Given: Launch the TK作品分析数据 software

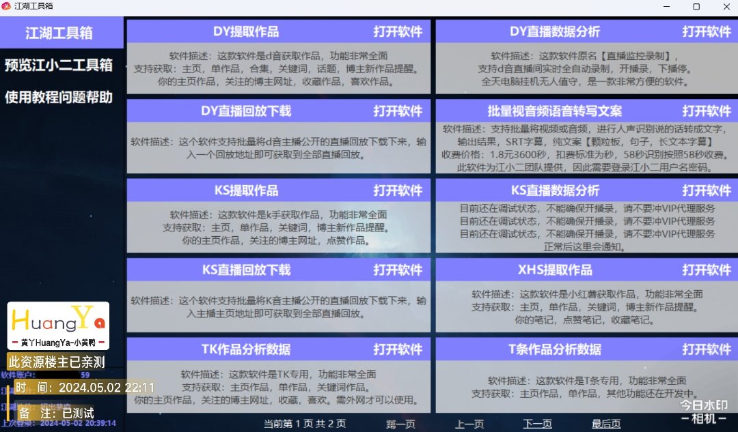Looking at the screenshot, I should point(398,349).
